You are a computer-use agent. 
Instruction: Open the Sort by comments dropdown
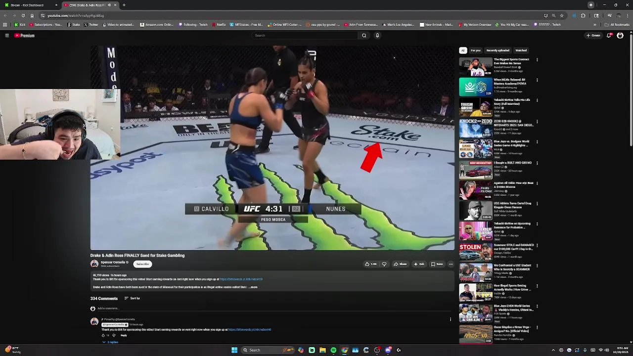[x=132, y=299]
